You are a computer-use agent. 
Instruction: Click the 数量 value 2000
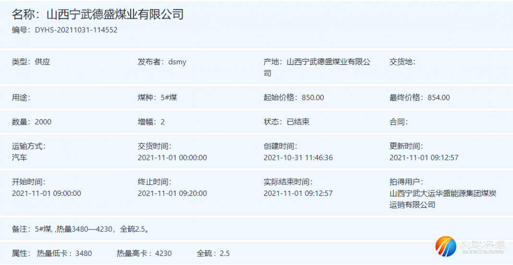(x=43, y=122)
